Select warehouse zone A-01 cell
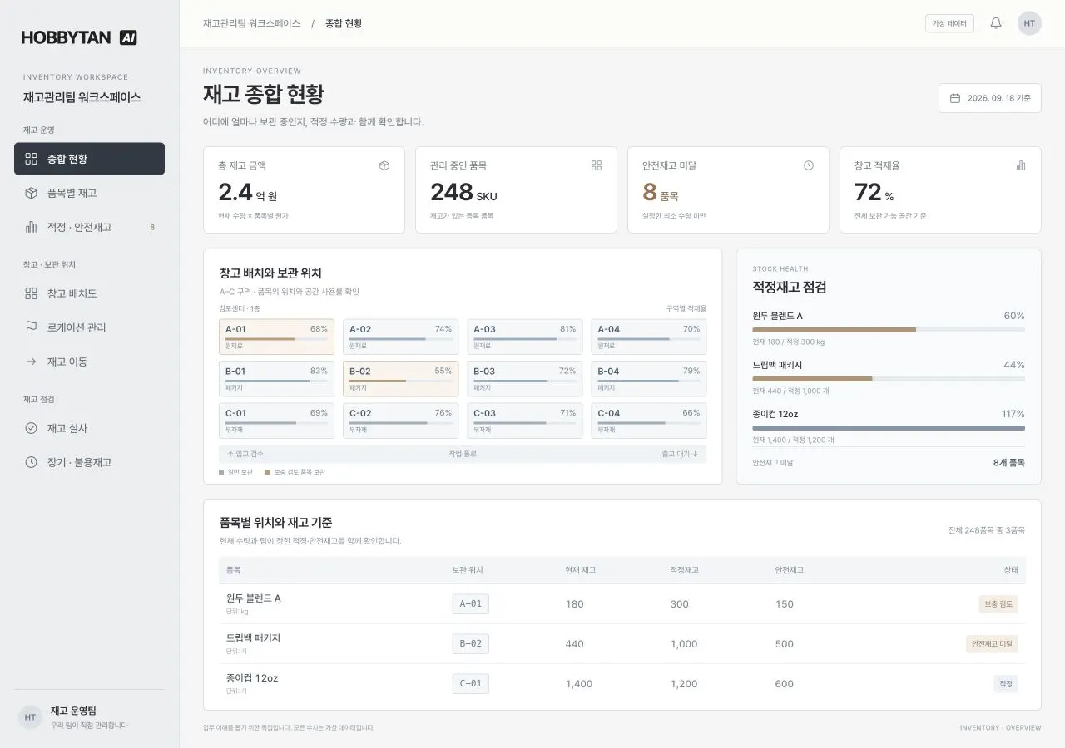The height and width of the screenshot is (748, 1065). (x=277, y=337)
